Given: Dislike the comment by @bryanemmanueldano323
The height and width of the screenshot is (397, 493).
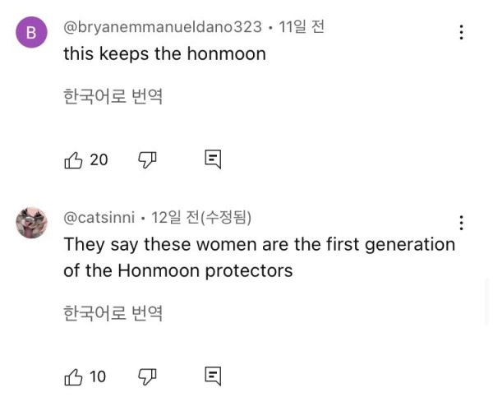Looking at the screenshot, I should click(147, 160).
